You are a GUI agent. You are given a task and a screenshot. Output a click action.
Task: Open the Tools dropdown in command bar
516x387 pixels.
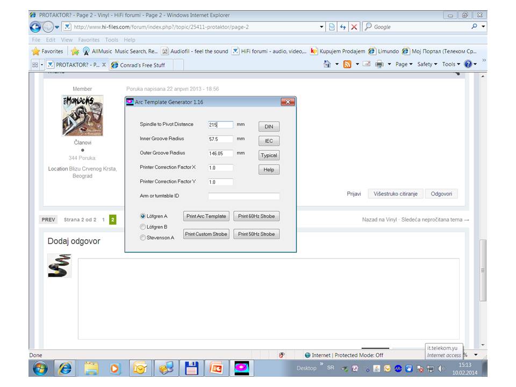(451, 64)
